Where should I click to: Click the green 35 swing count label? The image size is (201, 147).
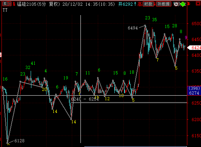coord(154,19)
